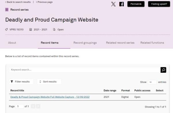This screenshot has height=113, width=173.
Task: Expand the Filter results options
Action: [x=21, y=82]
